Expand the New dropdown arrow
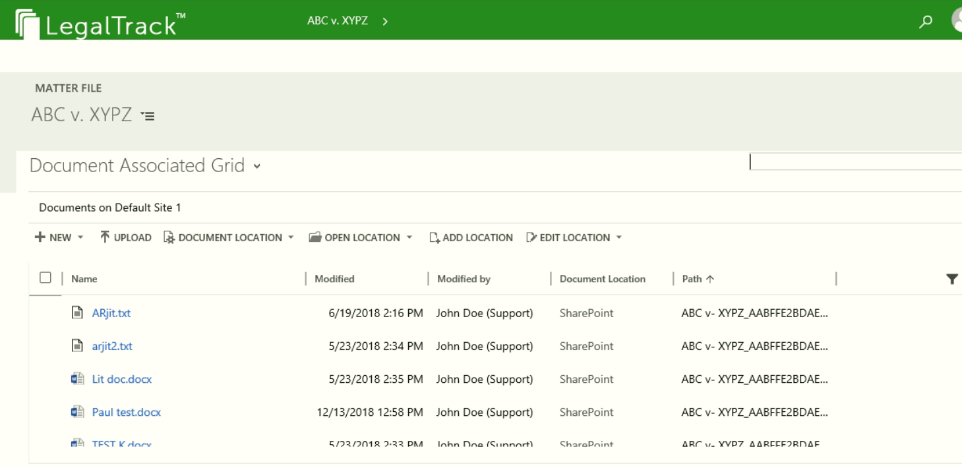 (80, 237)
